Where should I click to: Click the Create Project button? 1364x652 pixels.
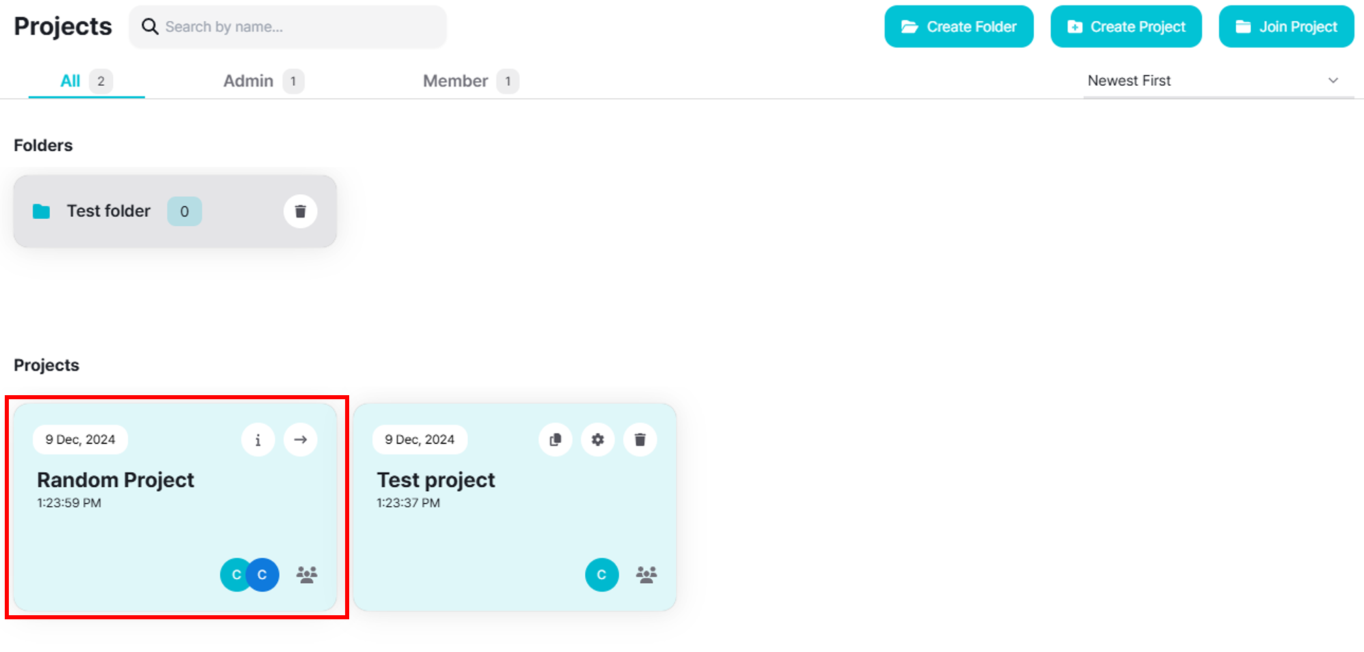tap(1126, 27)
